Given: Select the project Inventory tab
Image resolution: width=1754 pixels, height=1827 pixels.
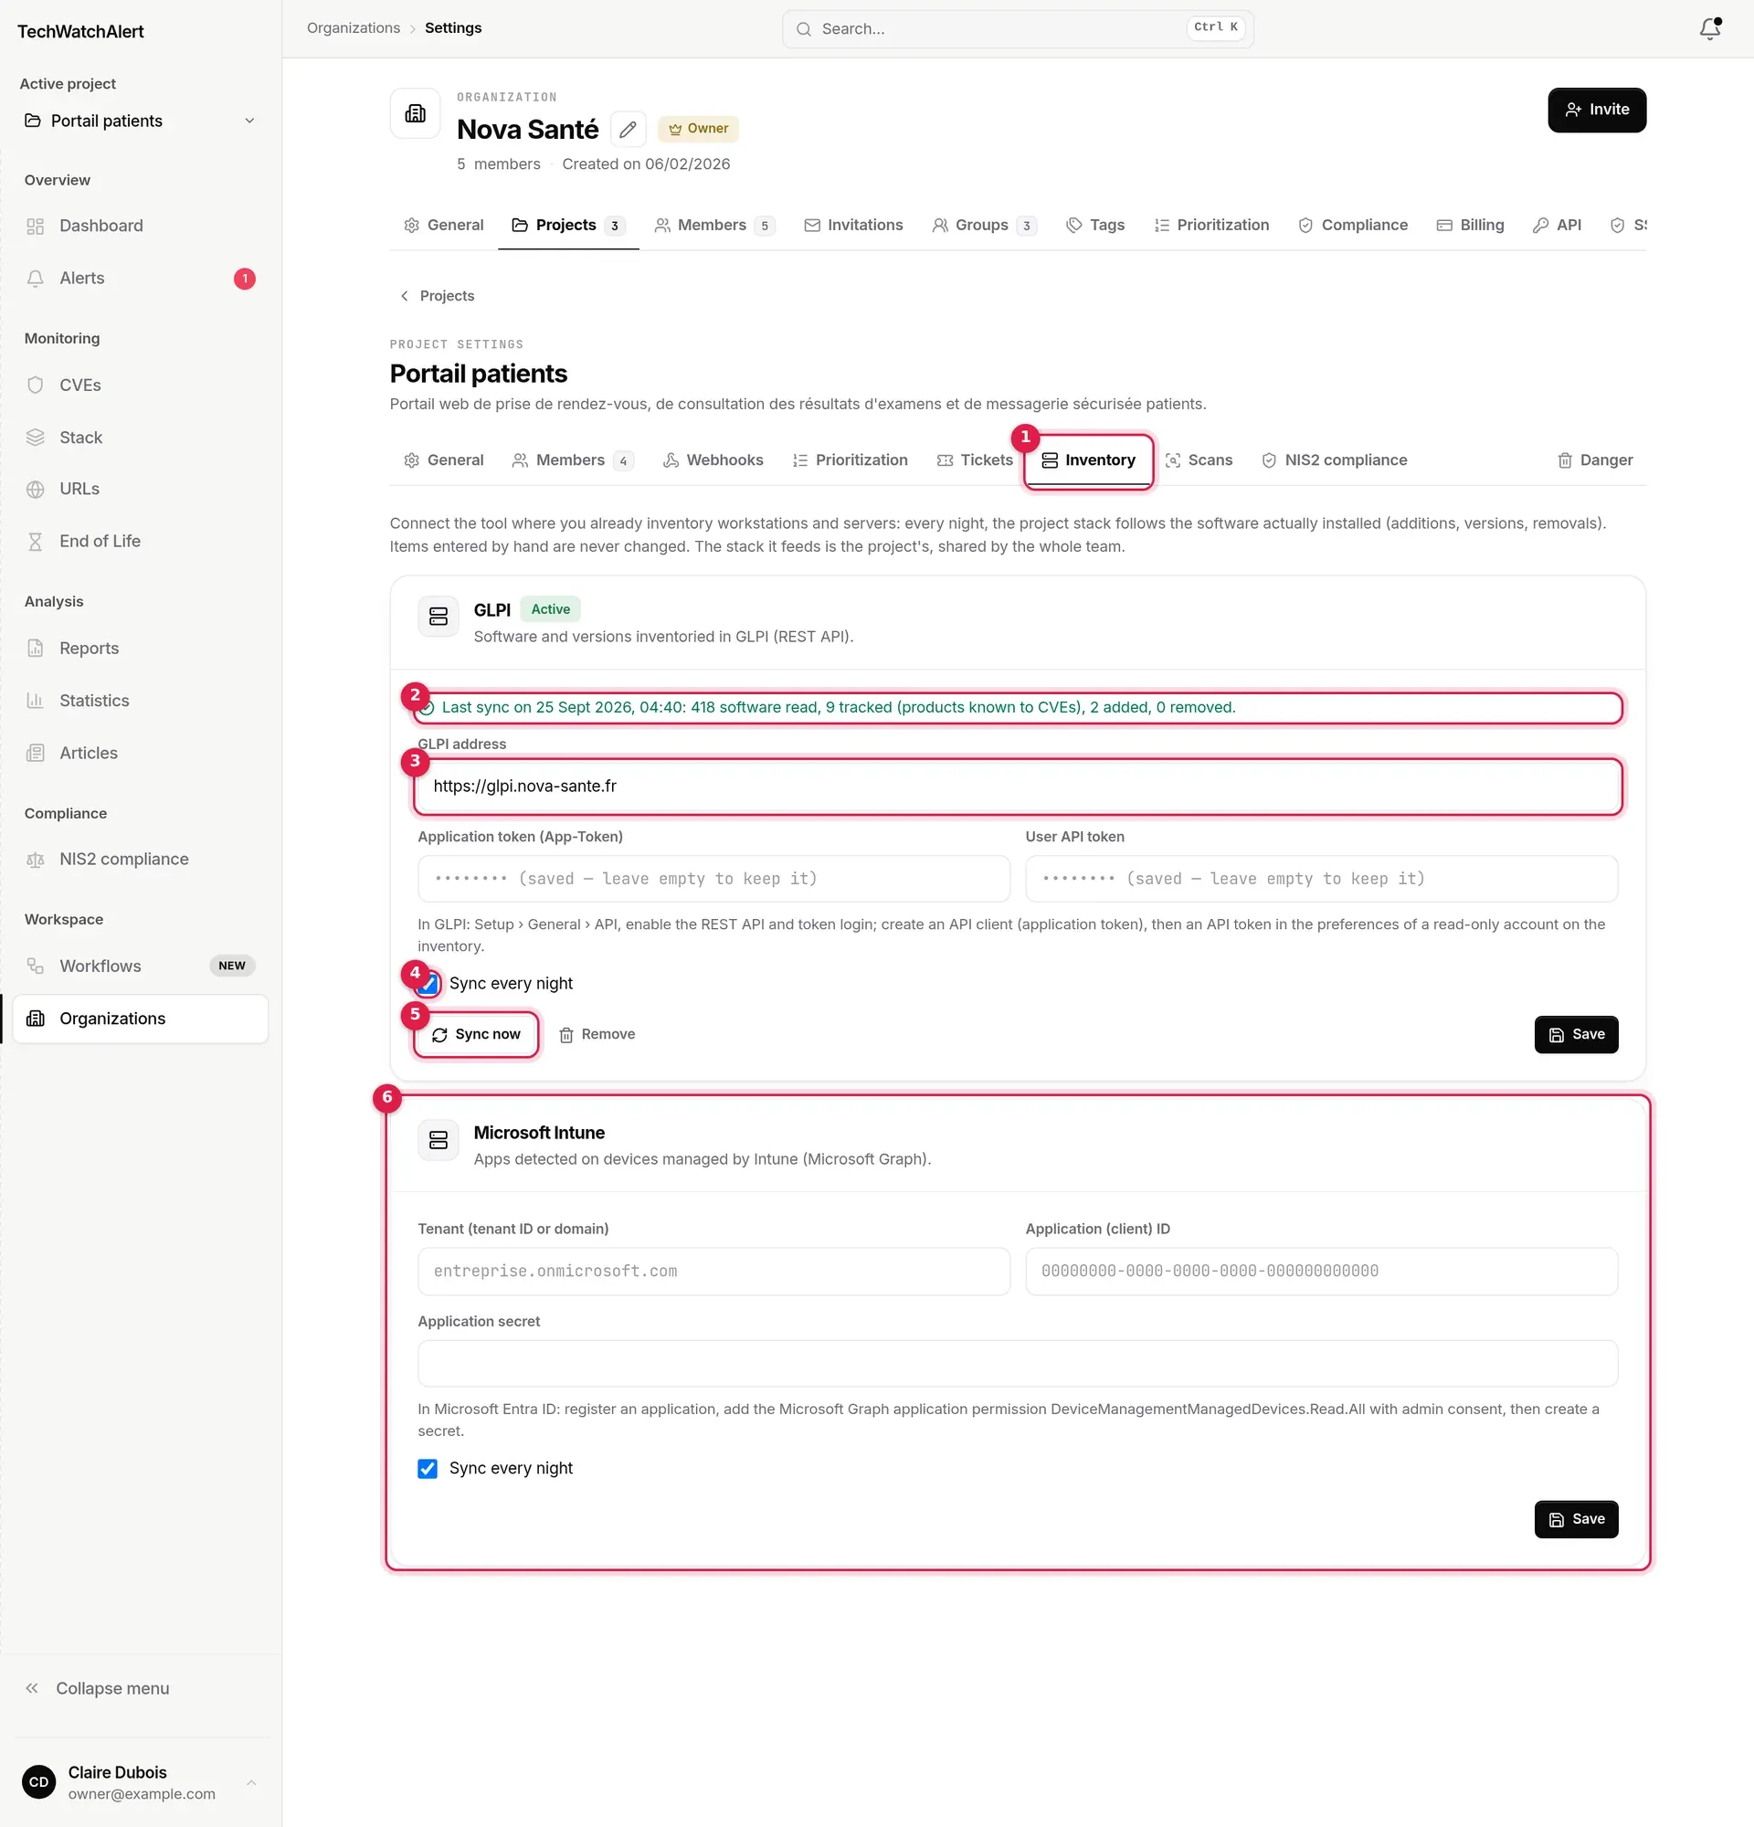Looking at the screenshot, I should [x=1089, y=459].
